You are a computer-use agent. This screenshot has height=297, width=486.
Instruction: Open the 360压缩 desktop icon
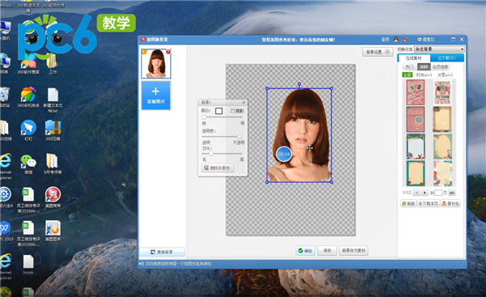[x=53, y=130]
